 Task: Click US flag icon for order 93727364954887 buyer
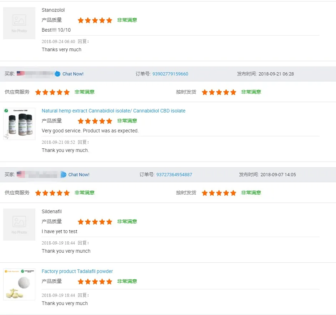(21, 174)
